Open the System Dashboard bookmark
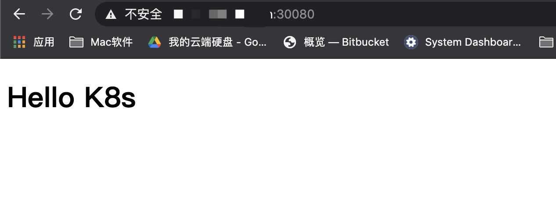 click(x=463, y=42)
